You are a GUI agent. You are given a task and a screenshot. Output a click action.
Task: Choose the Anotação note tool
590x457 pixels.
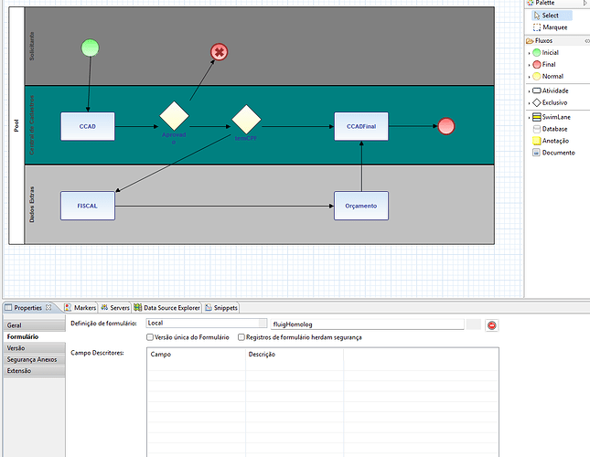(555, 141)
